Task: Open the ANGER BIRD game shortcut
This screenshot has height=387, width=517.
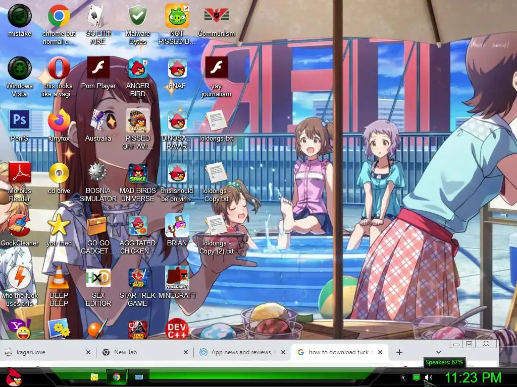Action: (137, 77)
